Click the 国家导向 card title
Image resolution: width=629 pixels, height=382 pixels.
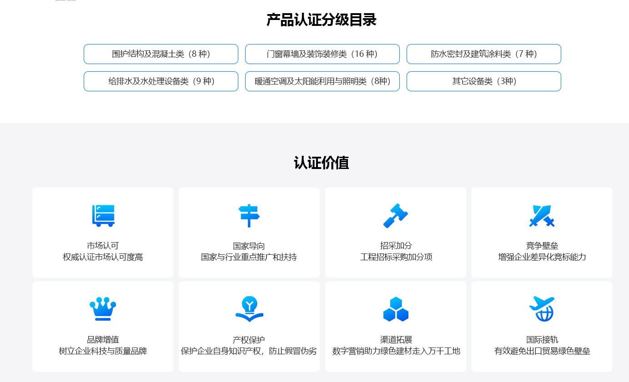click(249, 246)
